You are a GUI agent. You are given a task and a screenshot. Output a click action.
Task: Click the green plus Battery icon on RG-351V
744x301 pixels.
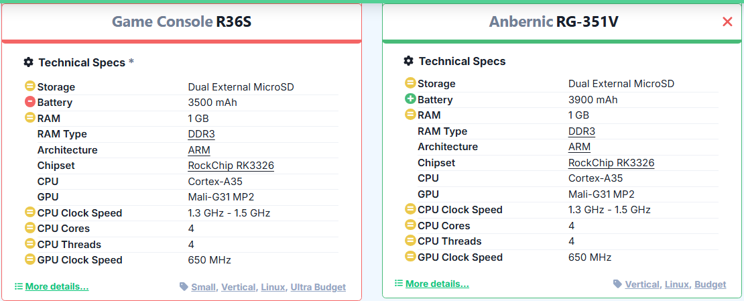(x=410, y=99)
